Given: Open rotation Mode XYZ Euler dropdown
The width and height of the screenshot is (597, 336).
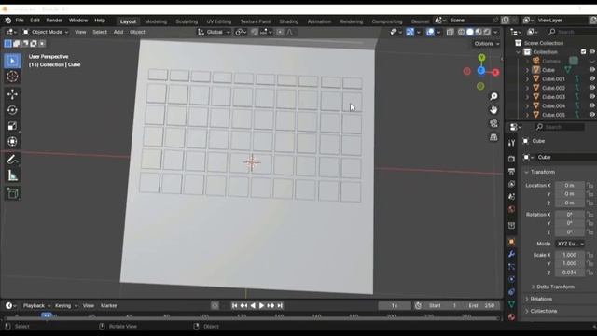Looking at the screenshot, I should 570,244.
